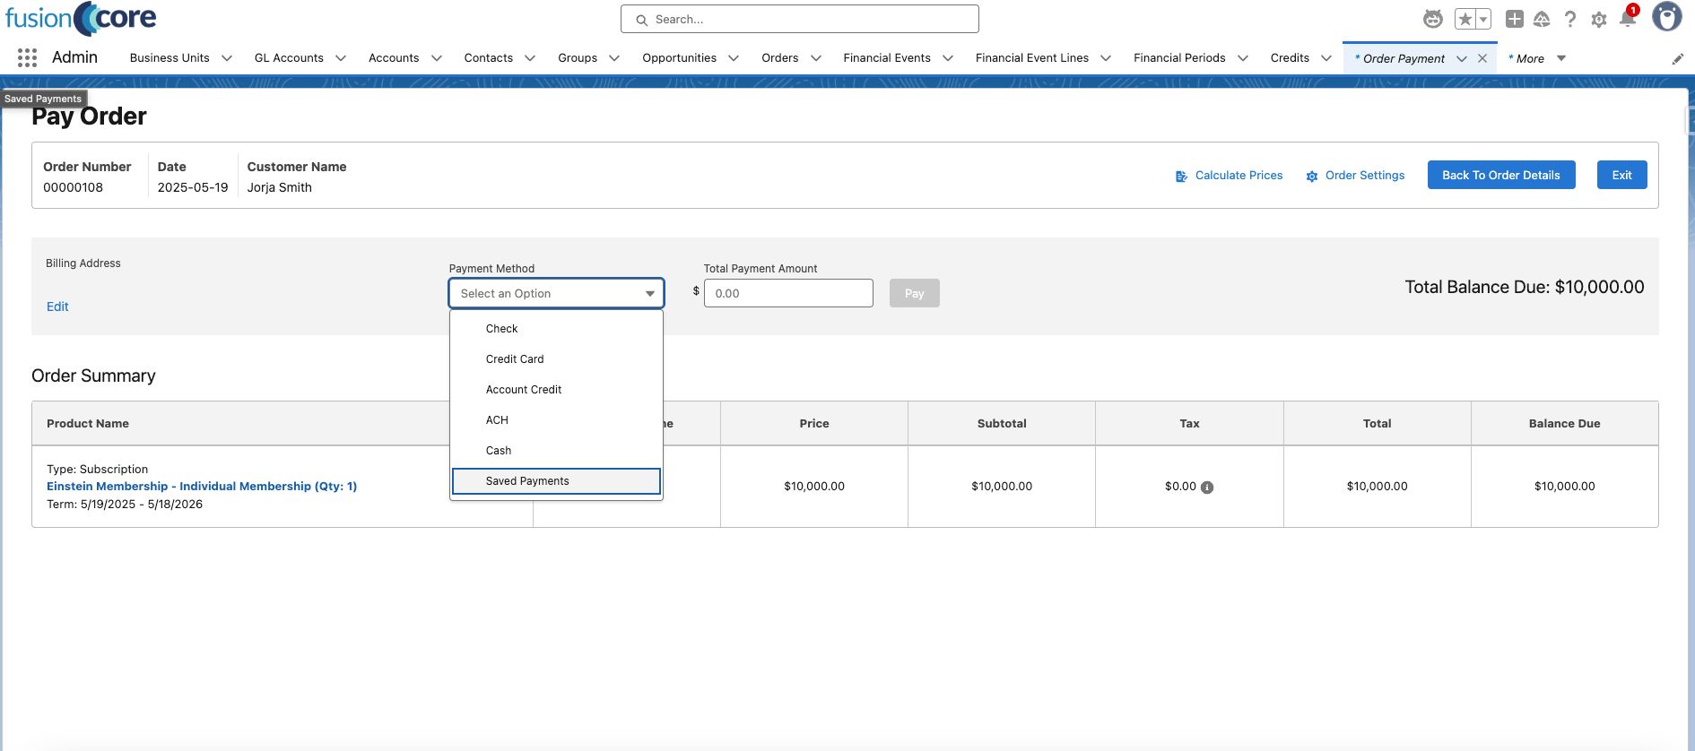
Task: Go to the GL Accounts tab
Action: tap(289, 58)
